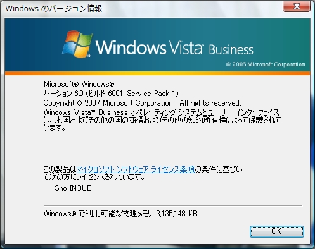Click the OK button
This screenshot has height=249, width=315.
click(x=277, y=231)
